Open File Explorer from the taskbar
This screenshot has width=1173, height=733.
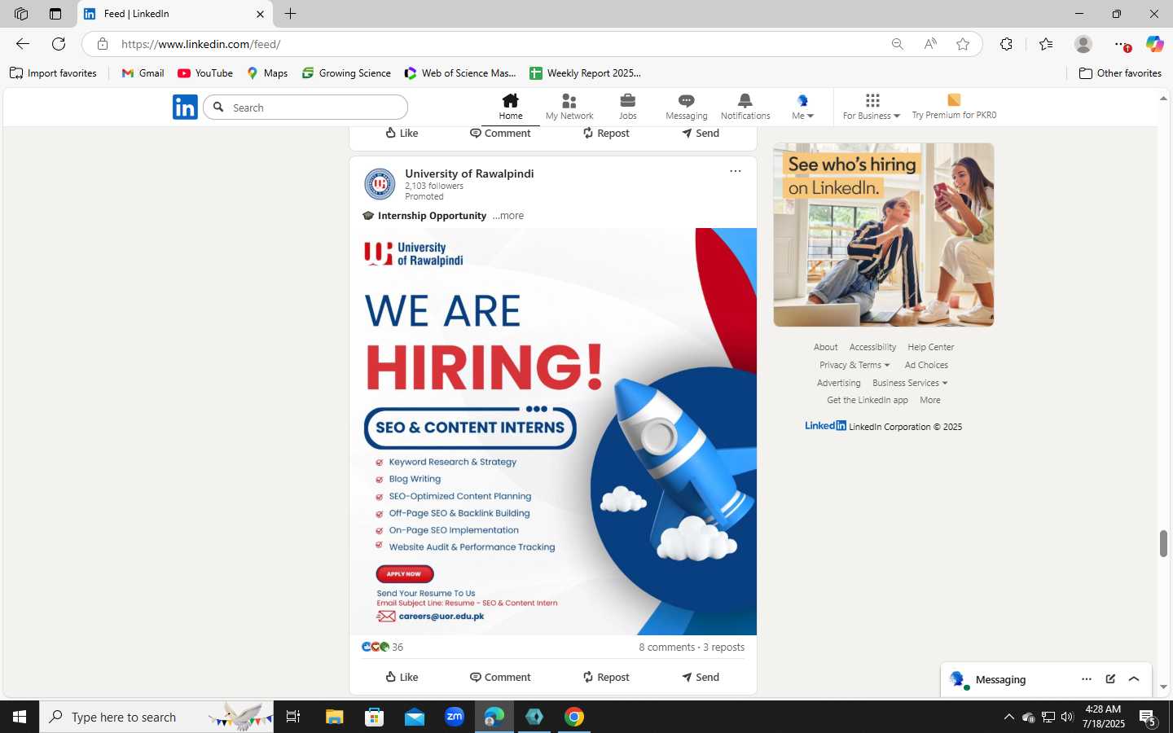335,717
